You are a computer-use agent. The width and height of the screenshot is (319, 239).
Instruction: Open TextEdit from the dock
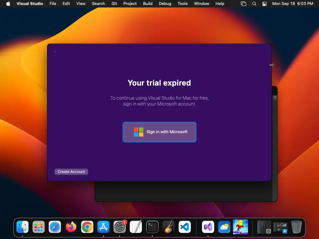[136, 227]
